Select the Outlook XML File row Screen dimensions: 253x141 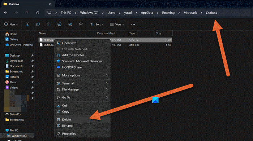[105, 45]
